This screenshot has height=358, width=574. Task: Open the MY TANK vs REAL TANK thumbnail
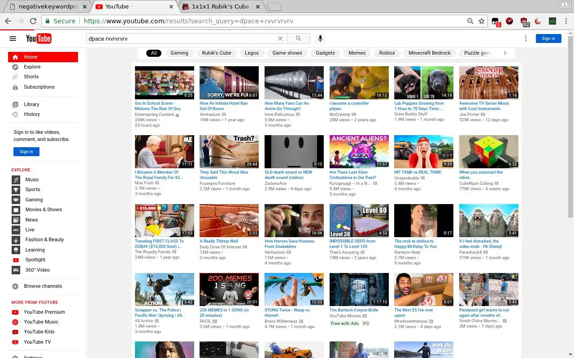point(424,152)
